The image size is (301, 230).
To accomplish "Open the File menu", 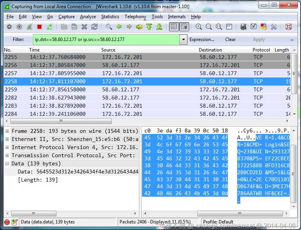I will pyautogui.click(x=10, y=17).
